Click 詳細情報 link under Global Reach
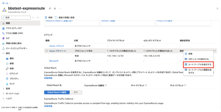The image size is (221, 112). pyautogui.click(x=48, y=78)
